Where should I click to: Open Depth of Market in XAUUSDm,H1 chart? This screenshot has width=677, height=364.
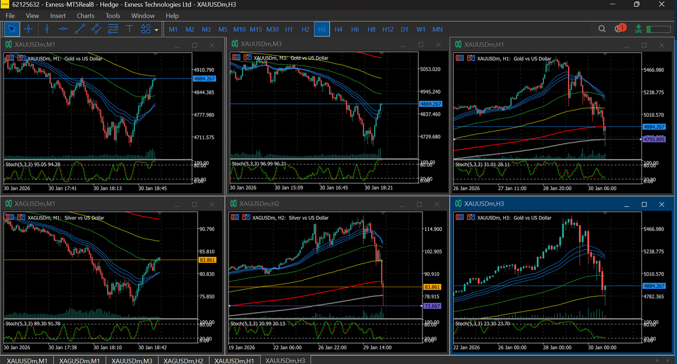click(x=459, y=58)
